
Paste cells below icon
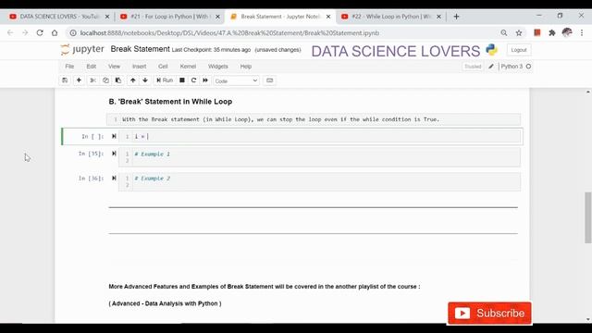click(x=118, y=80)
